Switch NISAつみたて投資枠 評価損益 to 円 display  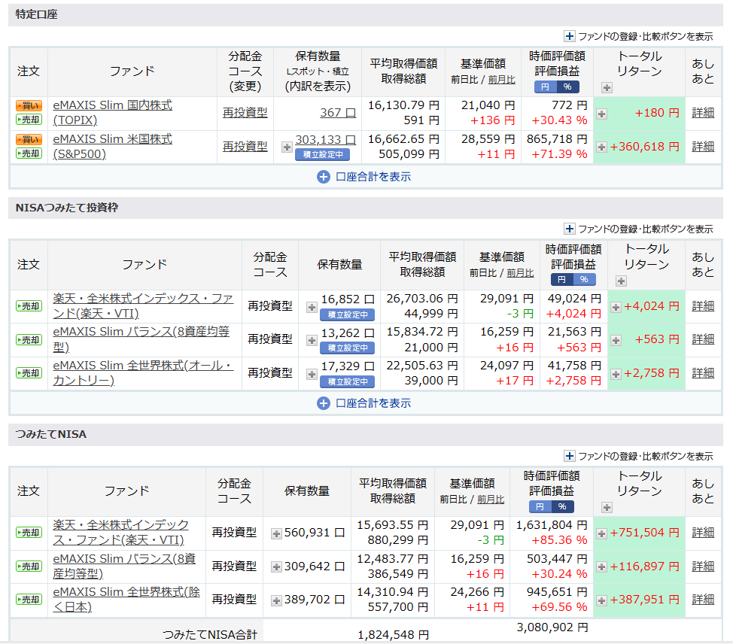point(562,279)
